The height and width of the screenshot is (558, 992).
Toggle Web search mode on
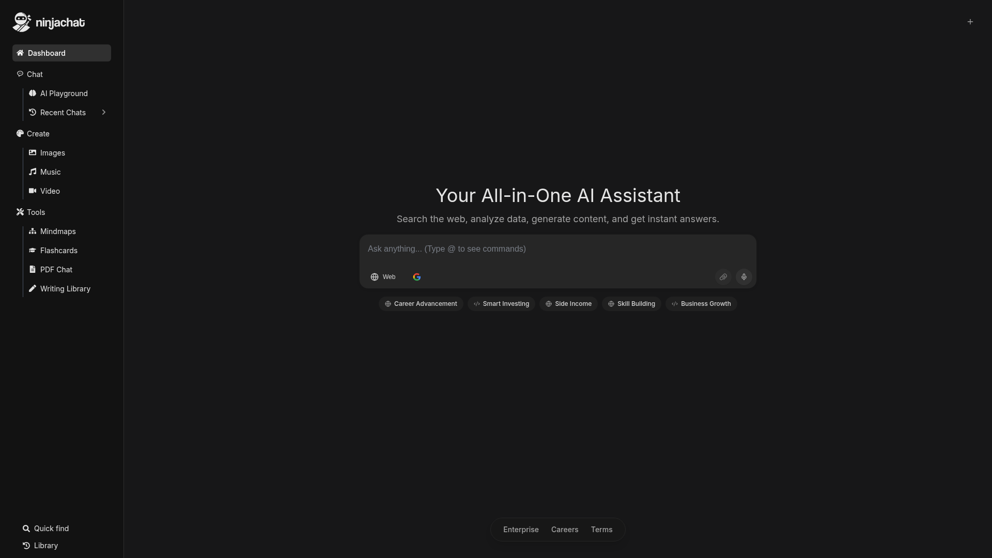coord(382,277)
